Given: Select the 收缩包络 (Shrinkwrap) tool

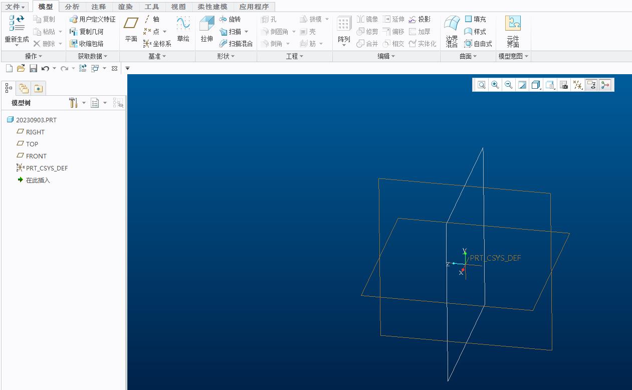Looking at the screenshot, I should coord(86,44).
